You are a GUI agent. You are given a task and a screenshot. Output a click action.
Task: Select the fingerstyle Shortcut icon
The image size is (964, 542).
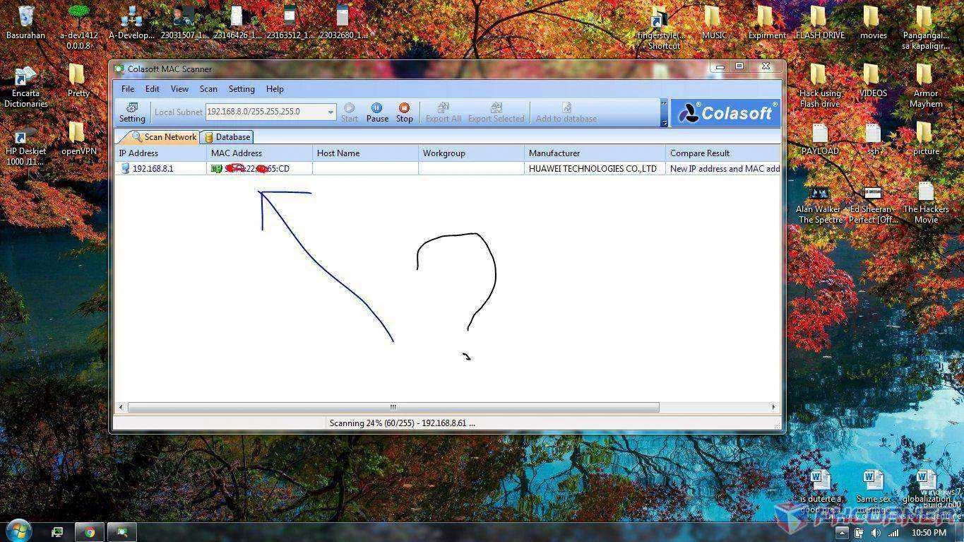[660, 28]
